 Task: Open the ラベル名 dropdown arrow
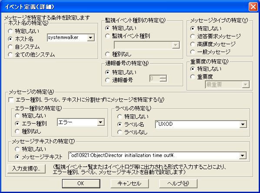pyautogui.click(x=243, y=124)
